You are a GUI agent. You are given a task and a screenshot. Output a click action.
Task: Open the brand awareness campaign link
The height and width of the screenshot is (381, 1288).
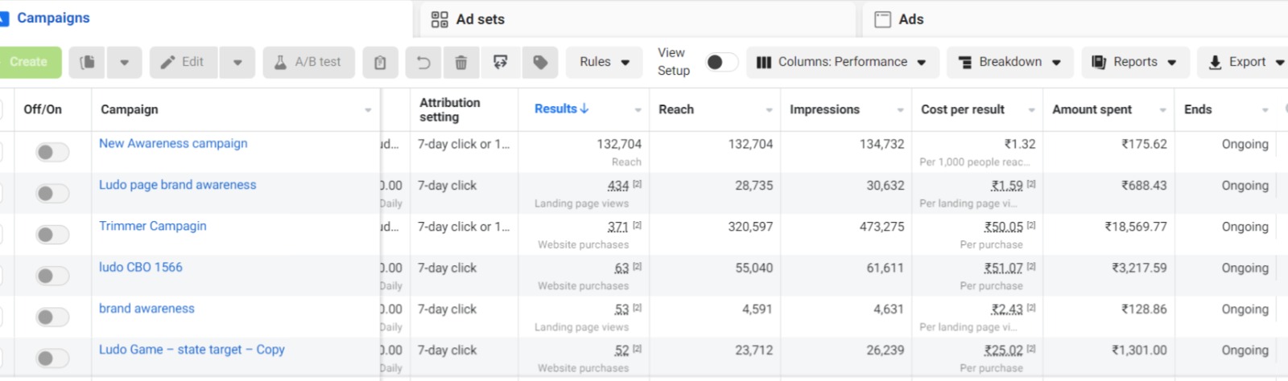pyautogui.click(x=147, y=309)
